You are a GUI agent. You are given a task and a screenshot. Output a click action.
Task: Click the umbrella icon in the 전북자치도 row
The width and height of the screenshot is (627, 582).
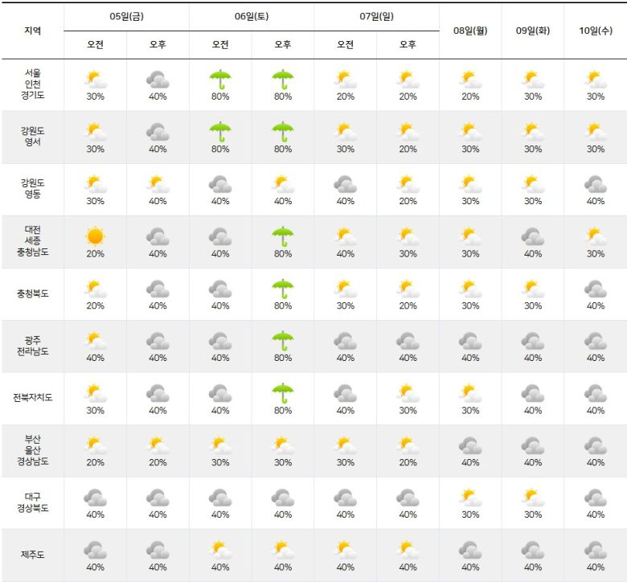tap(283, 393)
